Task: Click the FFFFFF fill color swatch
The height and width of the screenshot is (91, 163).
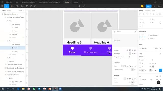Action: [x=140, y=79]
